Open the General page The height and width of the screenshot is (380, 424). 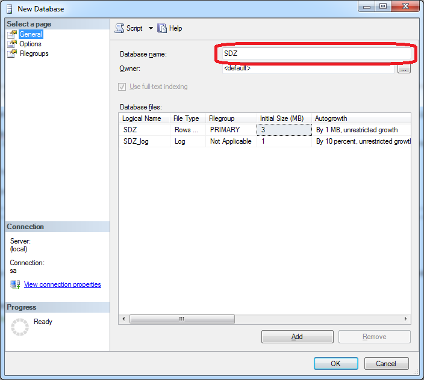click(x=31, y=34)
